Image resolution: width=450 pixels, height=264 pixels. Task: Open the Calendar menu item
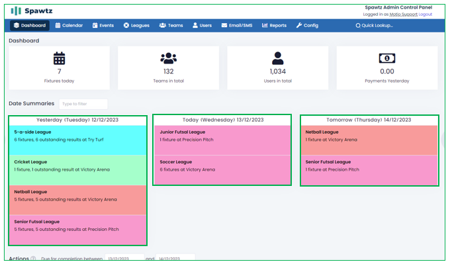69,25
